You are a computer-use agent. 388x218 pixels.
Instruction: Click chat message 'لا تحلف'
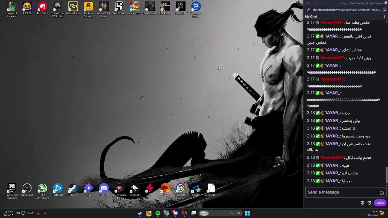[348, 128]
